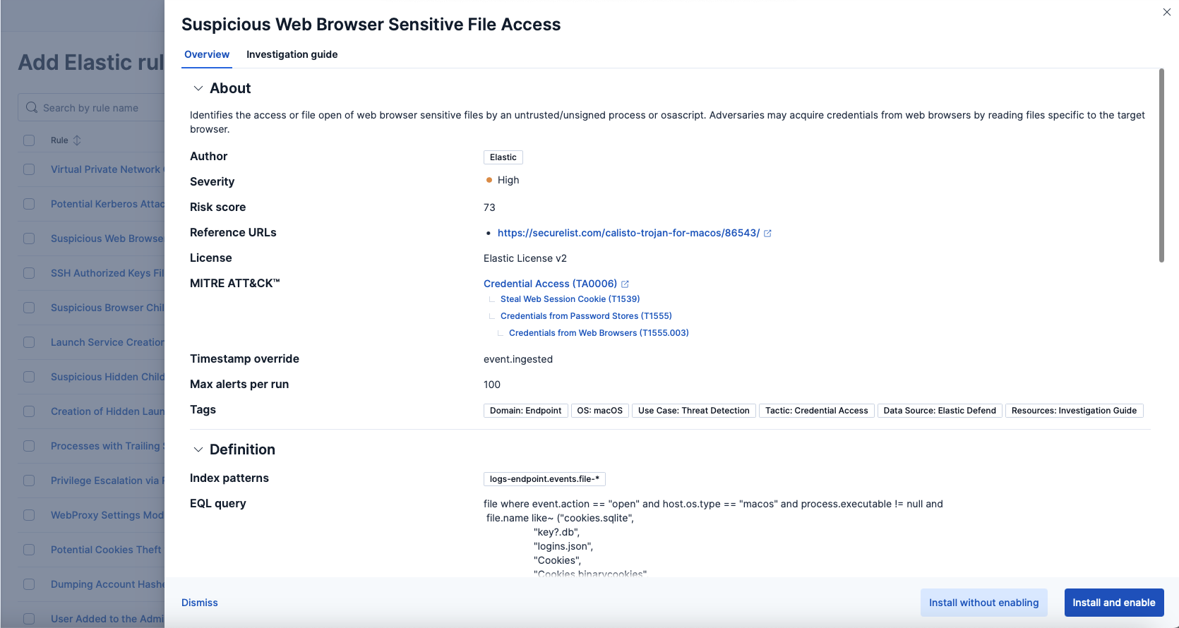1179x628 pixels.
Task: Select the Virtual Private Network rule checkbox
Action: click(29, 169)
